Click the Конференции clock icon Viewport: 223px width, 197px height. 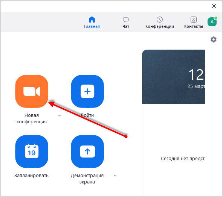click(x=160, y=20)
